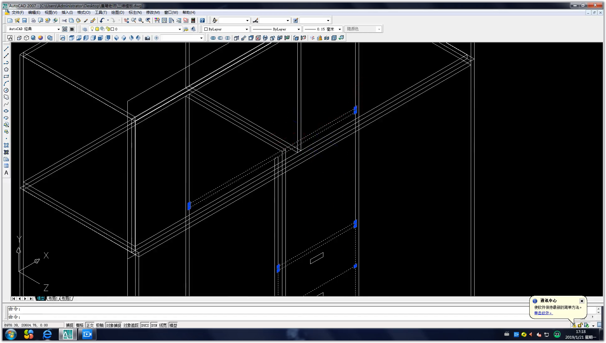This screenshot has width=606, height=343.
Task: Toggle 栅格 grid display
Action: (80, 325)
